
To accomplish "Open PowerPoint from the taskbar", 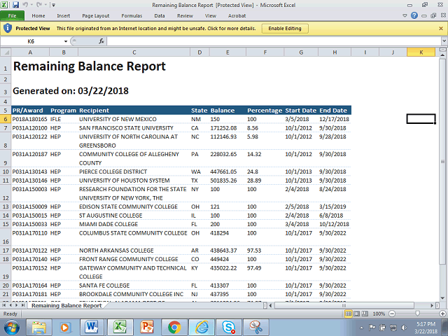I will [147, 326].
